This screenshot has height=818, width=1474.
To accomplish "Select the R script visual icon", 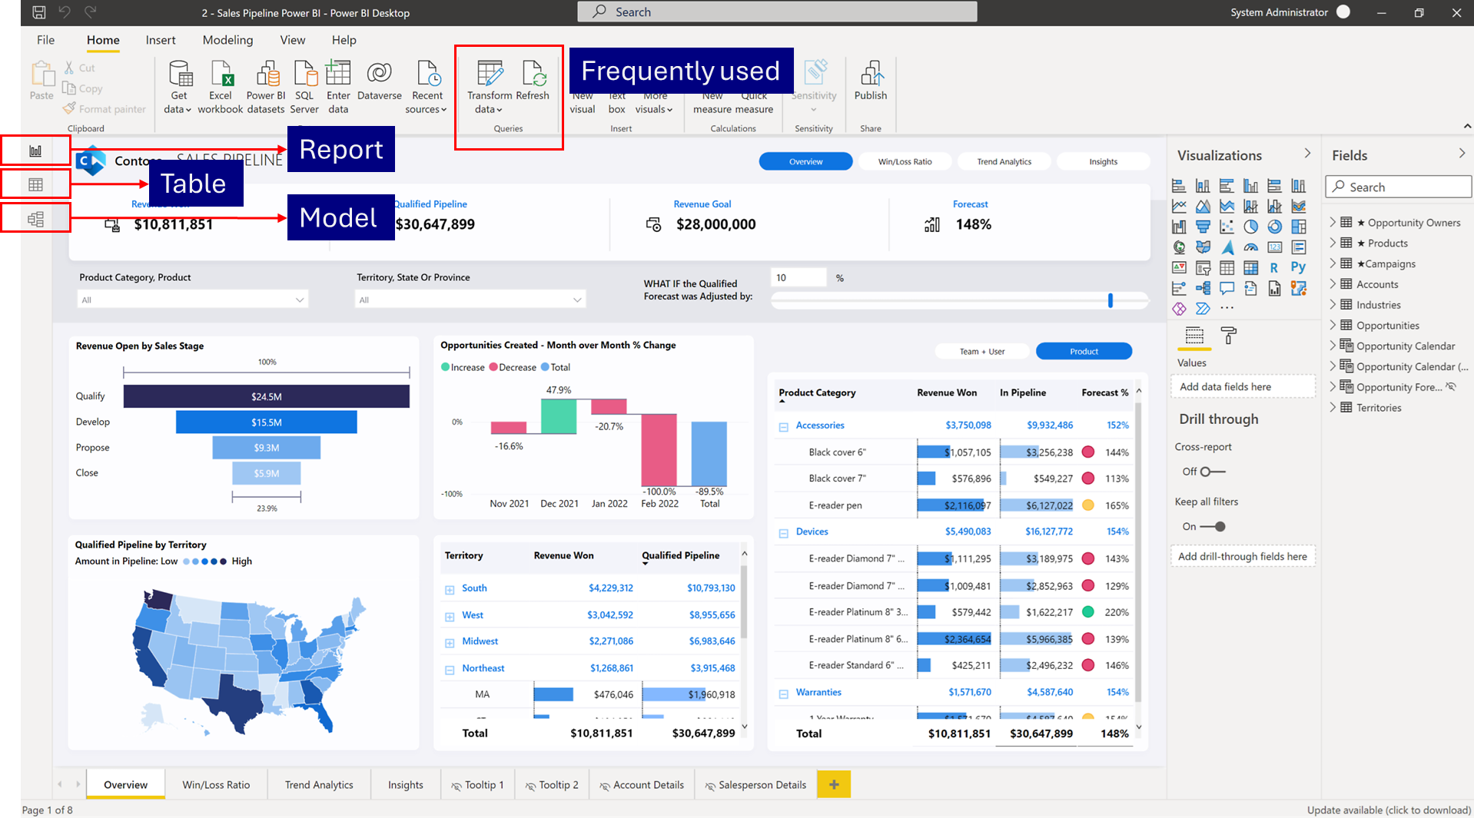I will (x=1274, y=268).
